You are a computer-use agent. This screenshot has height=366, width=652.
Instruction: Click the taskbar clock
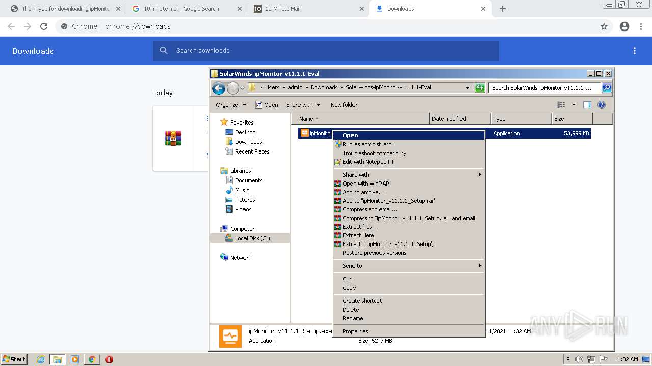626,359
